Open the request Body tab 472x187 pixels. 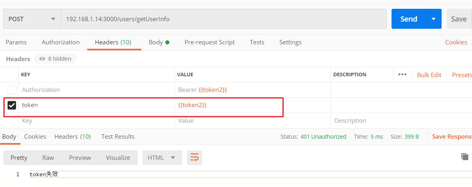159,42
